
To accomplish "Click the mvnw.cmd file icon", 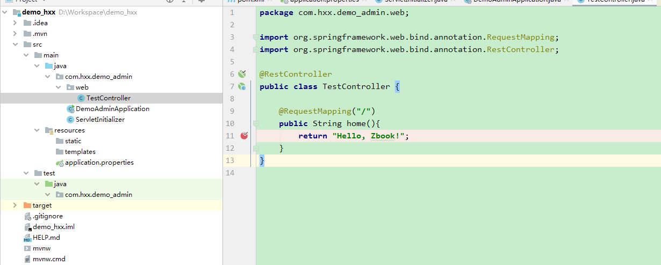I will click(x=27, y=259).
